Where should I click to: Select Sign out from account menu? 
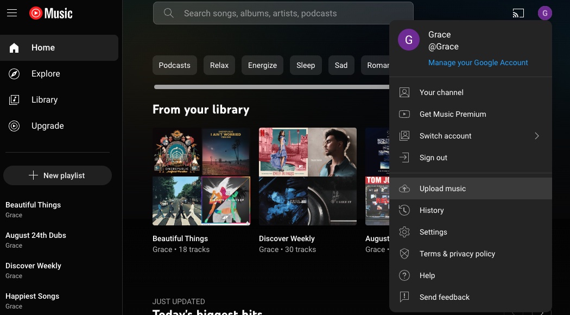click(471, 157)
